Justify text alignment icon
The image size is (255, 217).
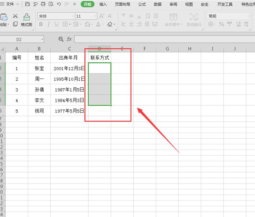pos(147,24)
